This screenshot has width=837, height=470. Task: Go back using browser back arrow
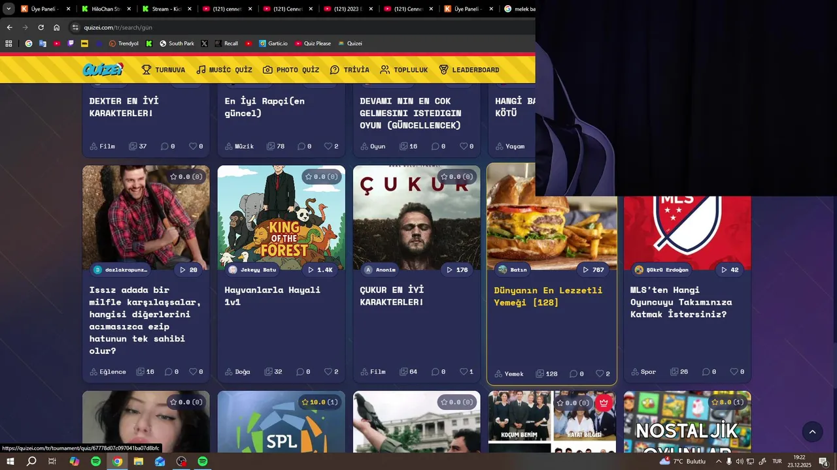pyautogui.click(x=9, y=27)
